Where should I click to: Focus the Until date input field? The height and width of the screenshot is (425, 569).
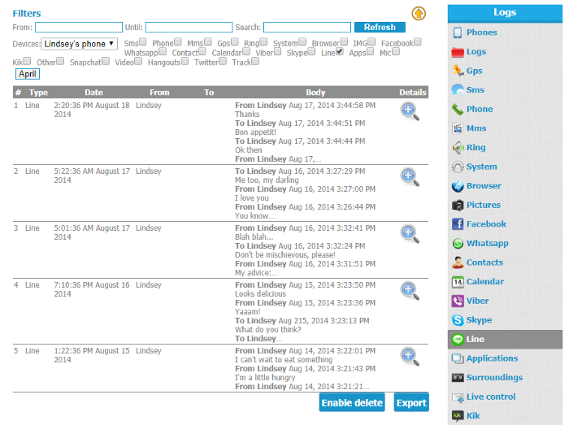[x=189, y=27]
